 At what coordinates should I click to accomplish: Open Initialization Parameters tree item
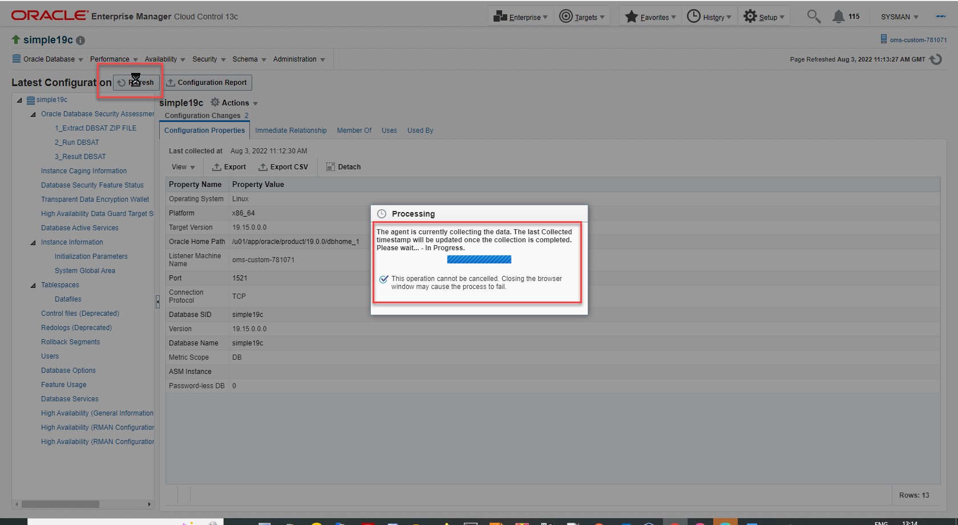(91, 257)
